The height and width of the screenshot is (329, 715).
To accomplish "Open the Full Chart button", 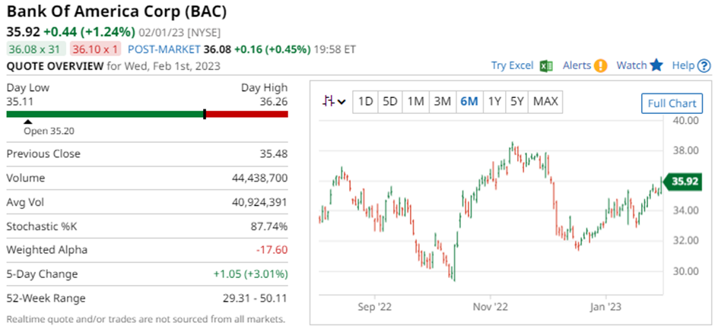I will pyautogui.click(x=672, y=103).
